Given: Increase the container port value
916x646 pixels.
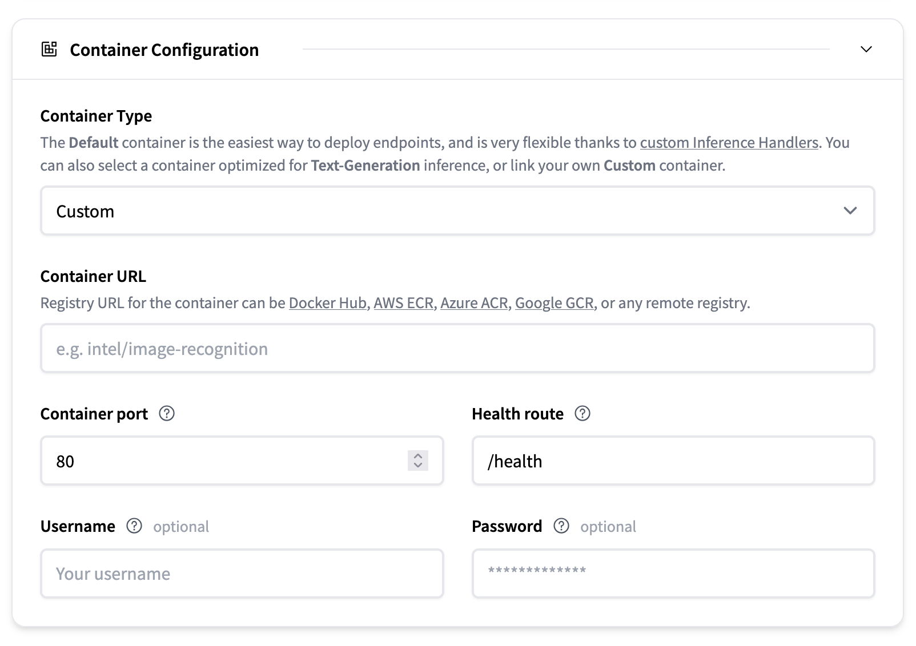Looking at the screenshot, I should (x=418, y=456).
